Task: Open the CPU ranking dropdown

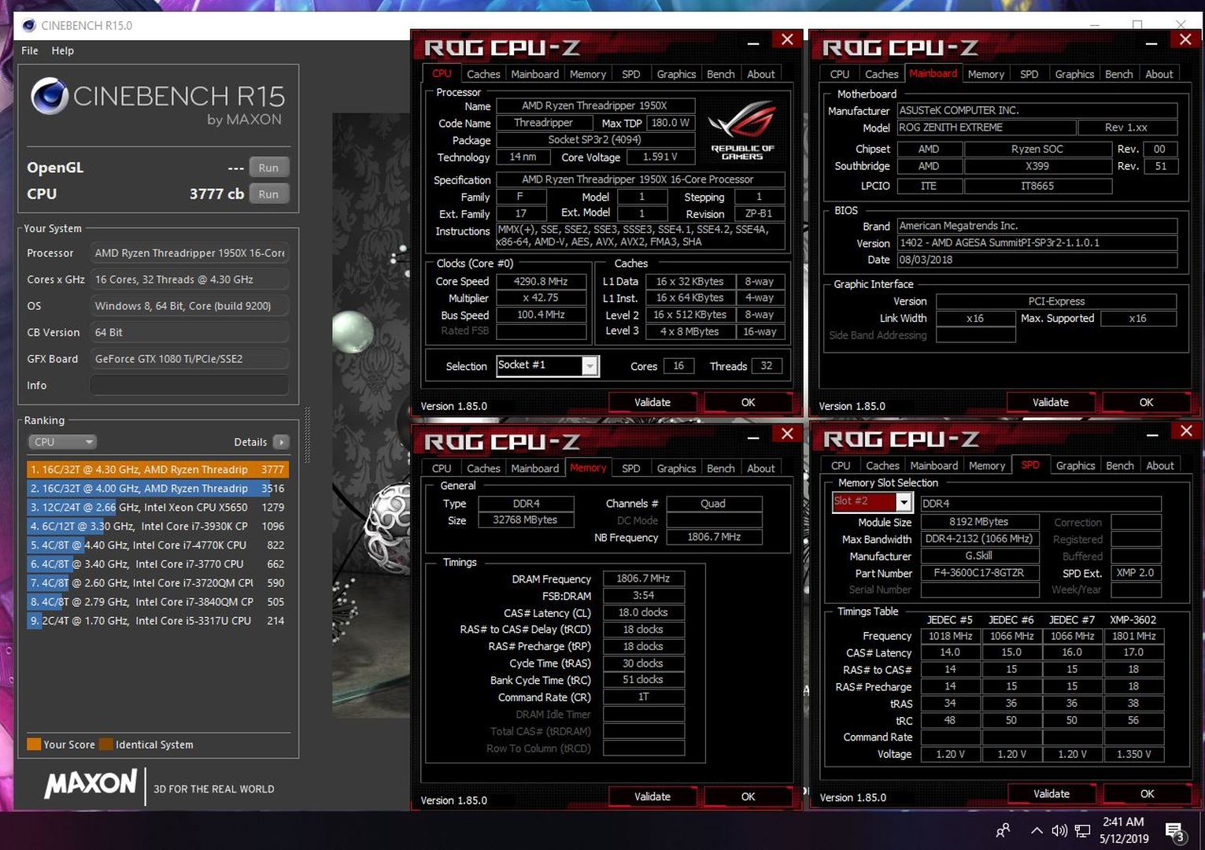Action: [x=61, y=442]
